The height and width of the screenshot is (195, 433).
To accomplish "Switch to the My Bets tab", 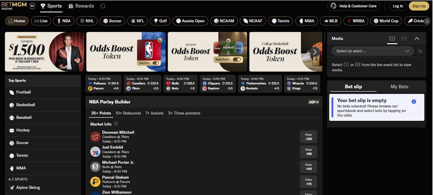I will tap(399, 87).
